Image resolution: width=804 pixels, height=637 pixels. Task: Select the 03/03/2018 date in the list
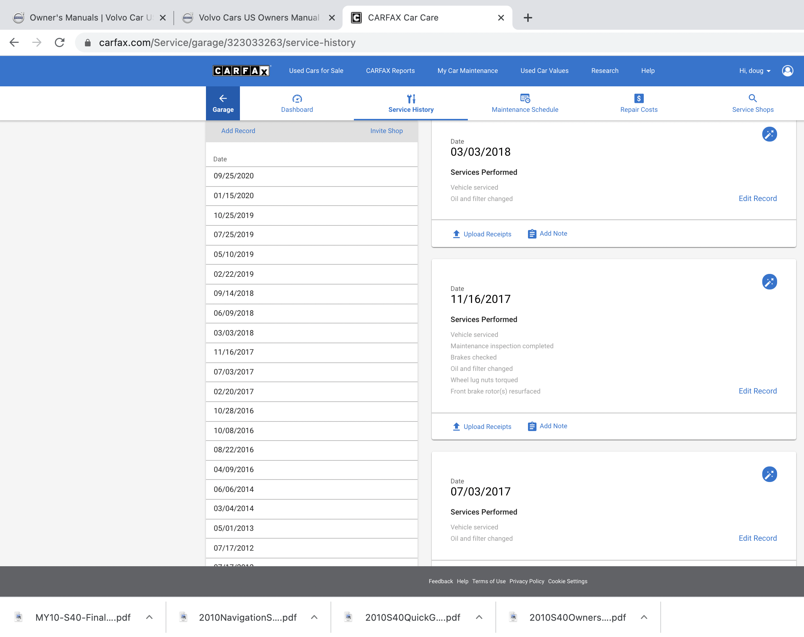(x=311, y=333)
